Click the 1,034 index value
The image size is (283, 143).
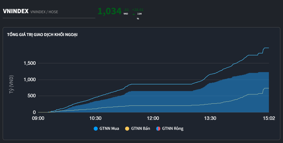click(x=110, y=11)
